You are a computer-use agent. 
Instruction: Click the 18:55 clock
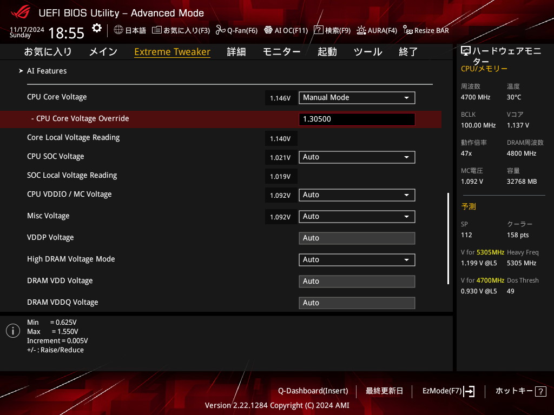pyautogui.click(x=66, y=33)
